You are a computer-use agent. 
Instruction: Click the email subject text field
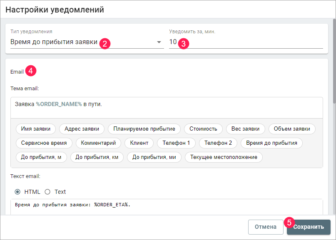[167, 107]
